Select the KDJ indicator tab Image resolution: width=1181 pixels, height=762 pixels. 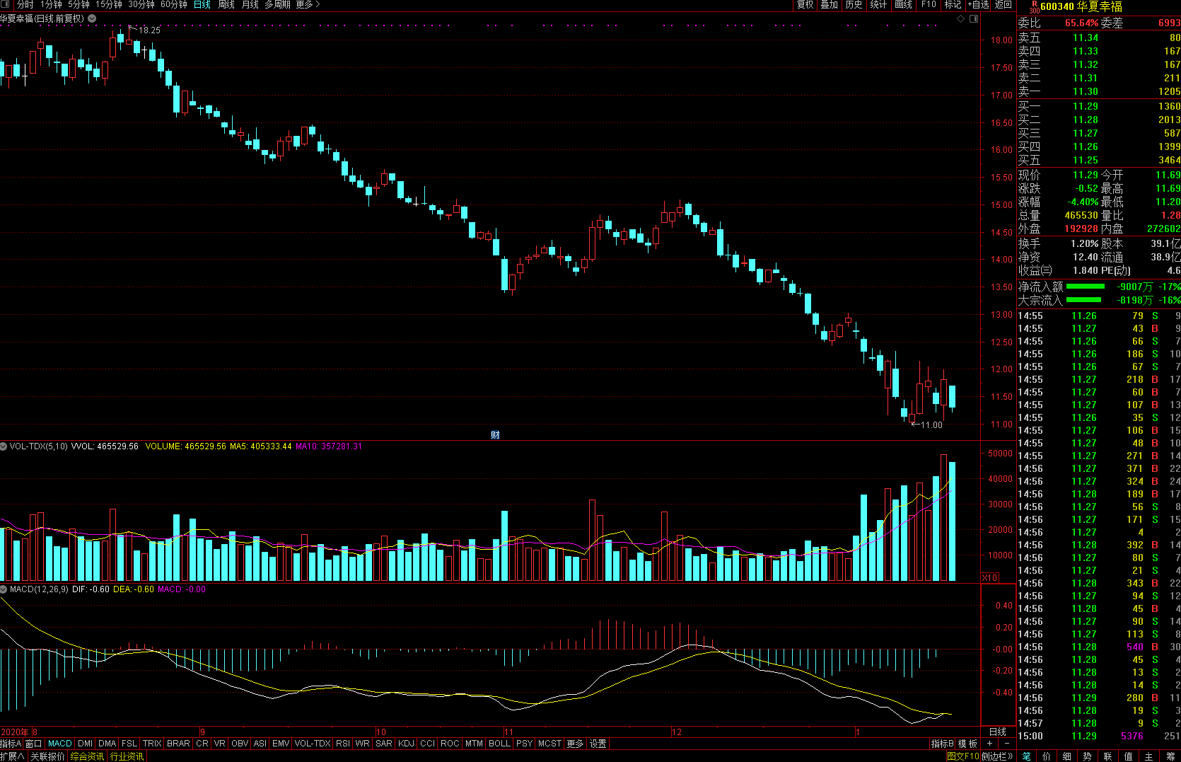coord(406,744)
